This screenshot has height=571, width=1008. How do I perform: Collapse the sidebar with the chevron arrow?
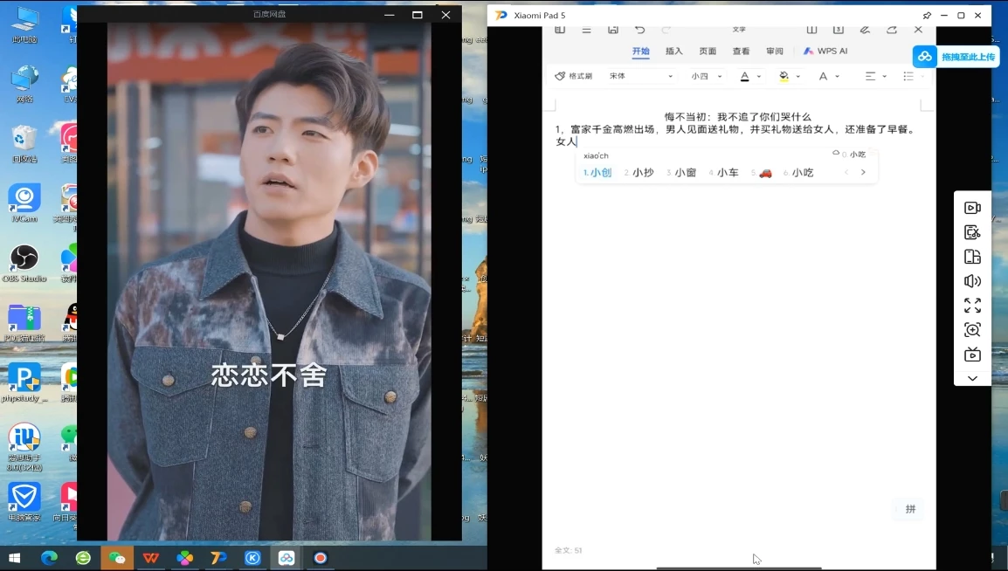pyautogui.click(x=972, y=378)
